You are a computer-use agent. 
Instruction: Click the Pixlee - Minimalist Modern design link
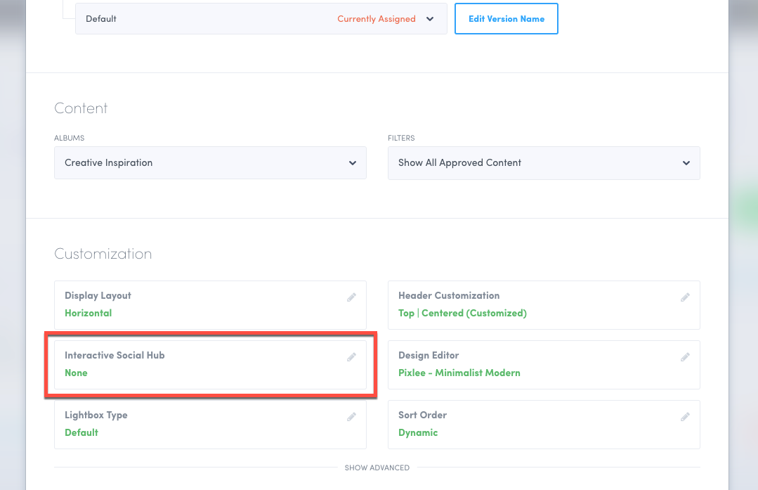(459, 373)
